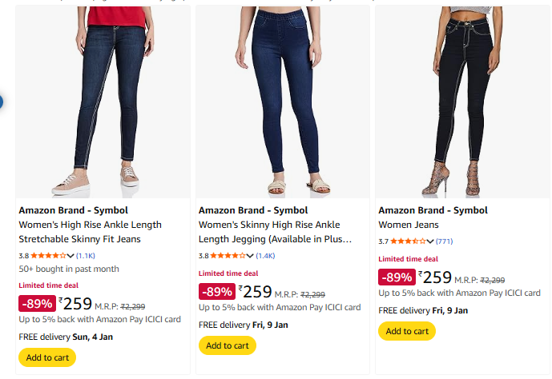Image resolution: width=552 pixels, height=379 pixels.
Task: Click the carousel arrow at the left edge
Action: coord(2,102)
